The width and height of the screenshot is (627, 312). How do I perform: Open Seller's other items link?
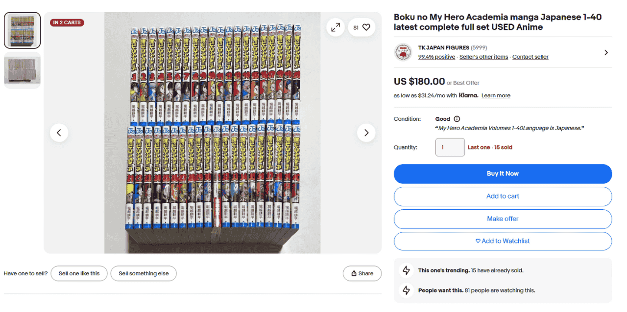pos(483,57)
